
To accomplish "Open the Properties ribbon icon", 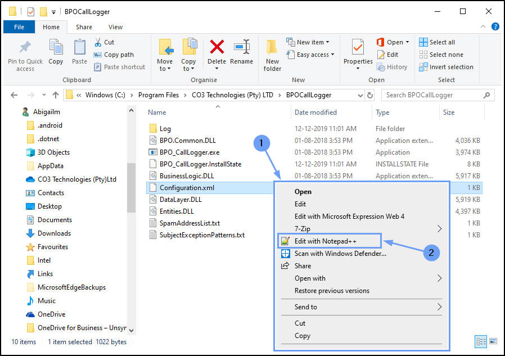I will tap(358, 47).
